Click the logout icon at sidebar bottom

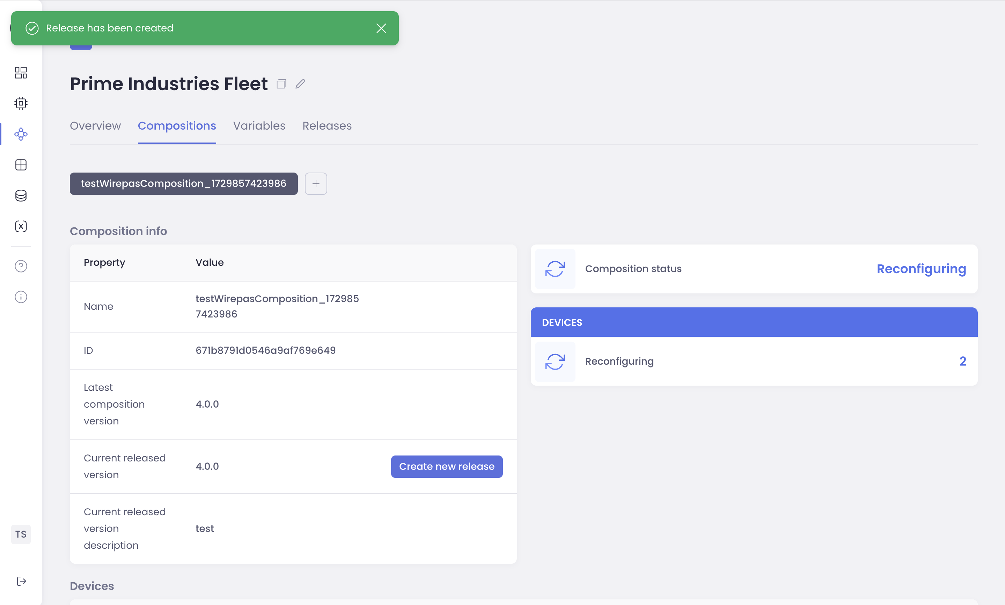point(22,581)
